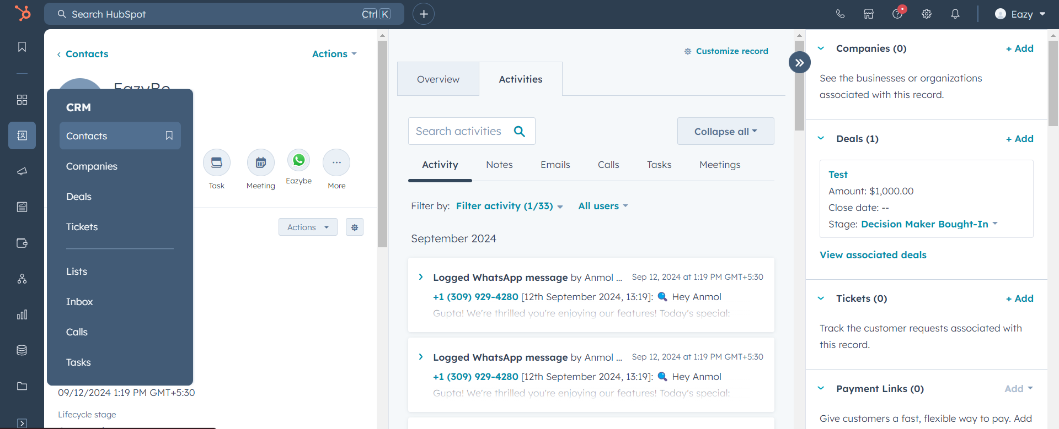This screenshot has width=1059, height=429.
Task: Collapse the Payment Links (0) section
Action: point(821,389)
